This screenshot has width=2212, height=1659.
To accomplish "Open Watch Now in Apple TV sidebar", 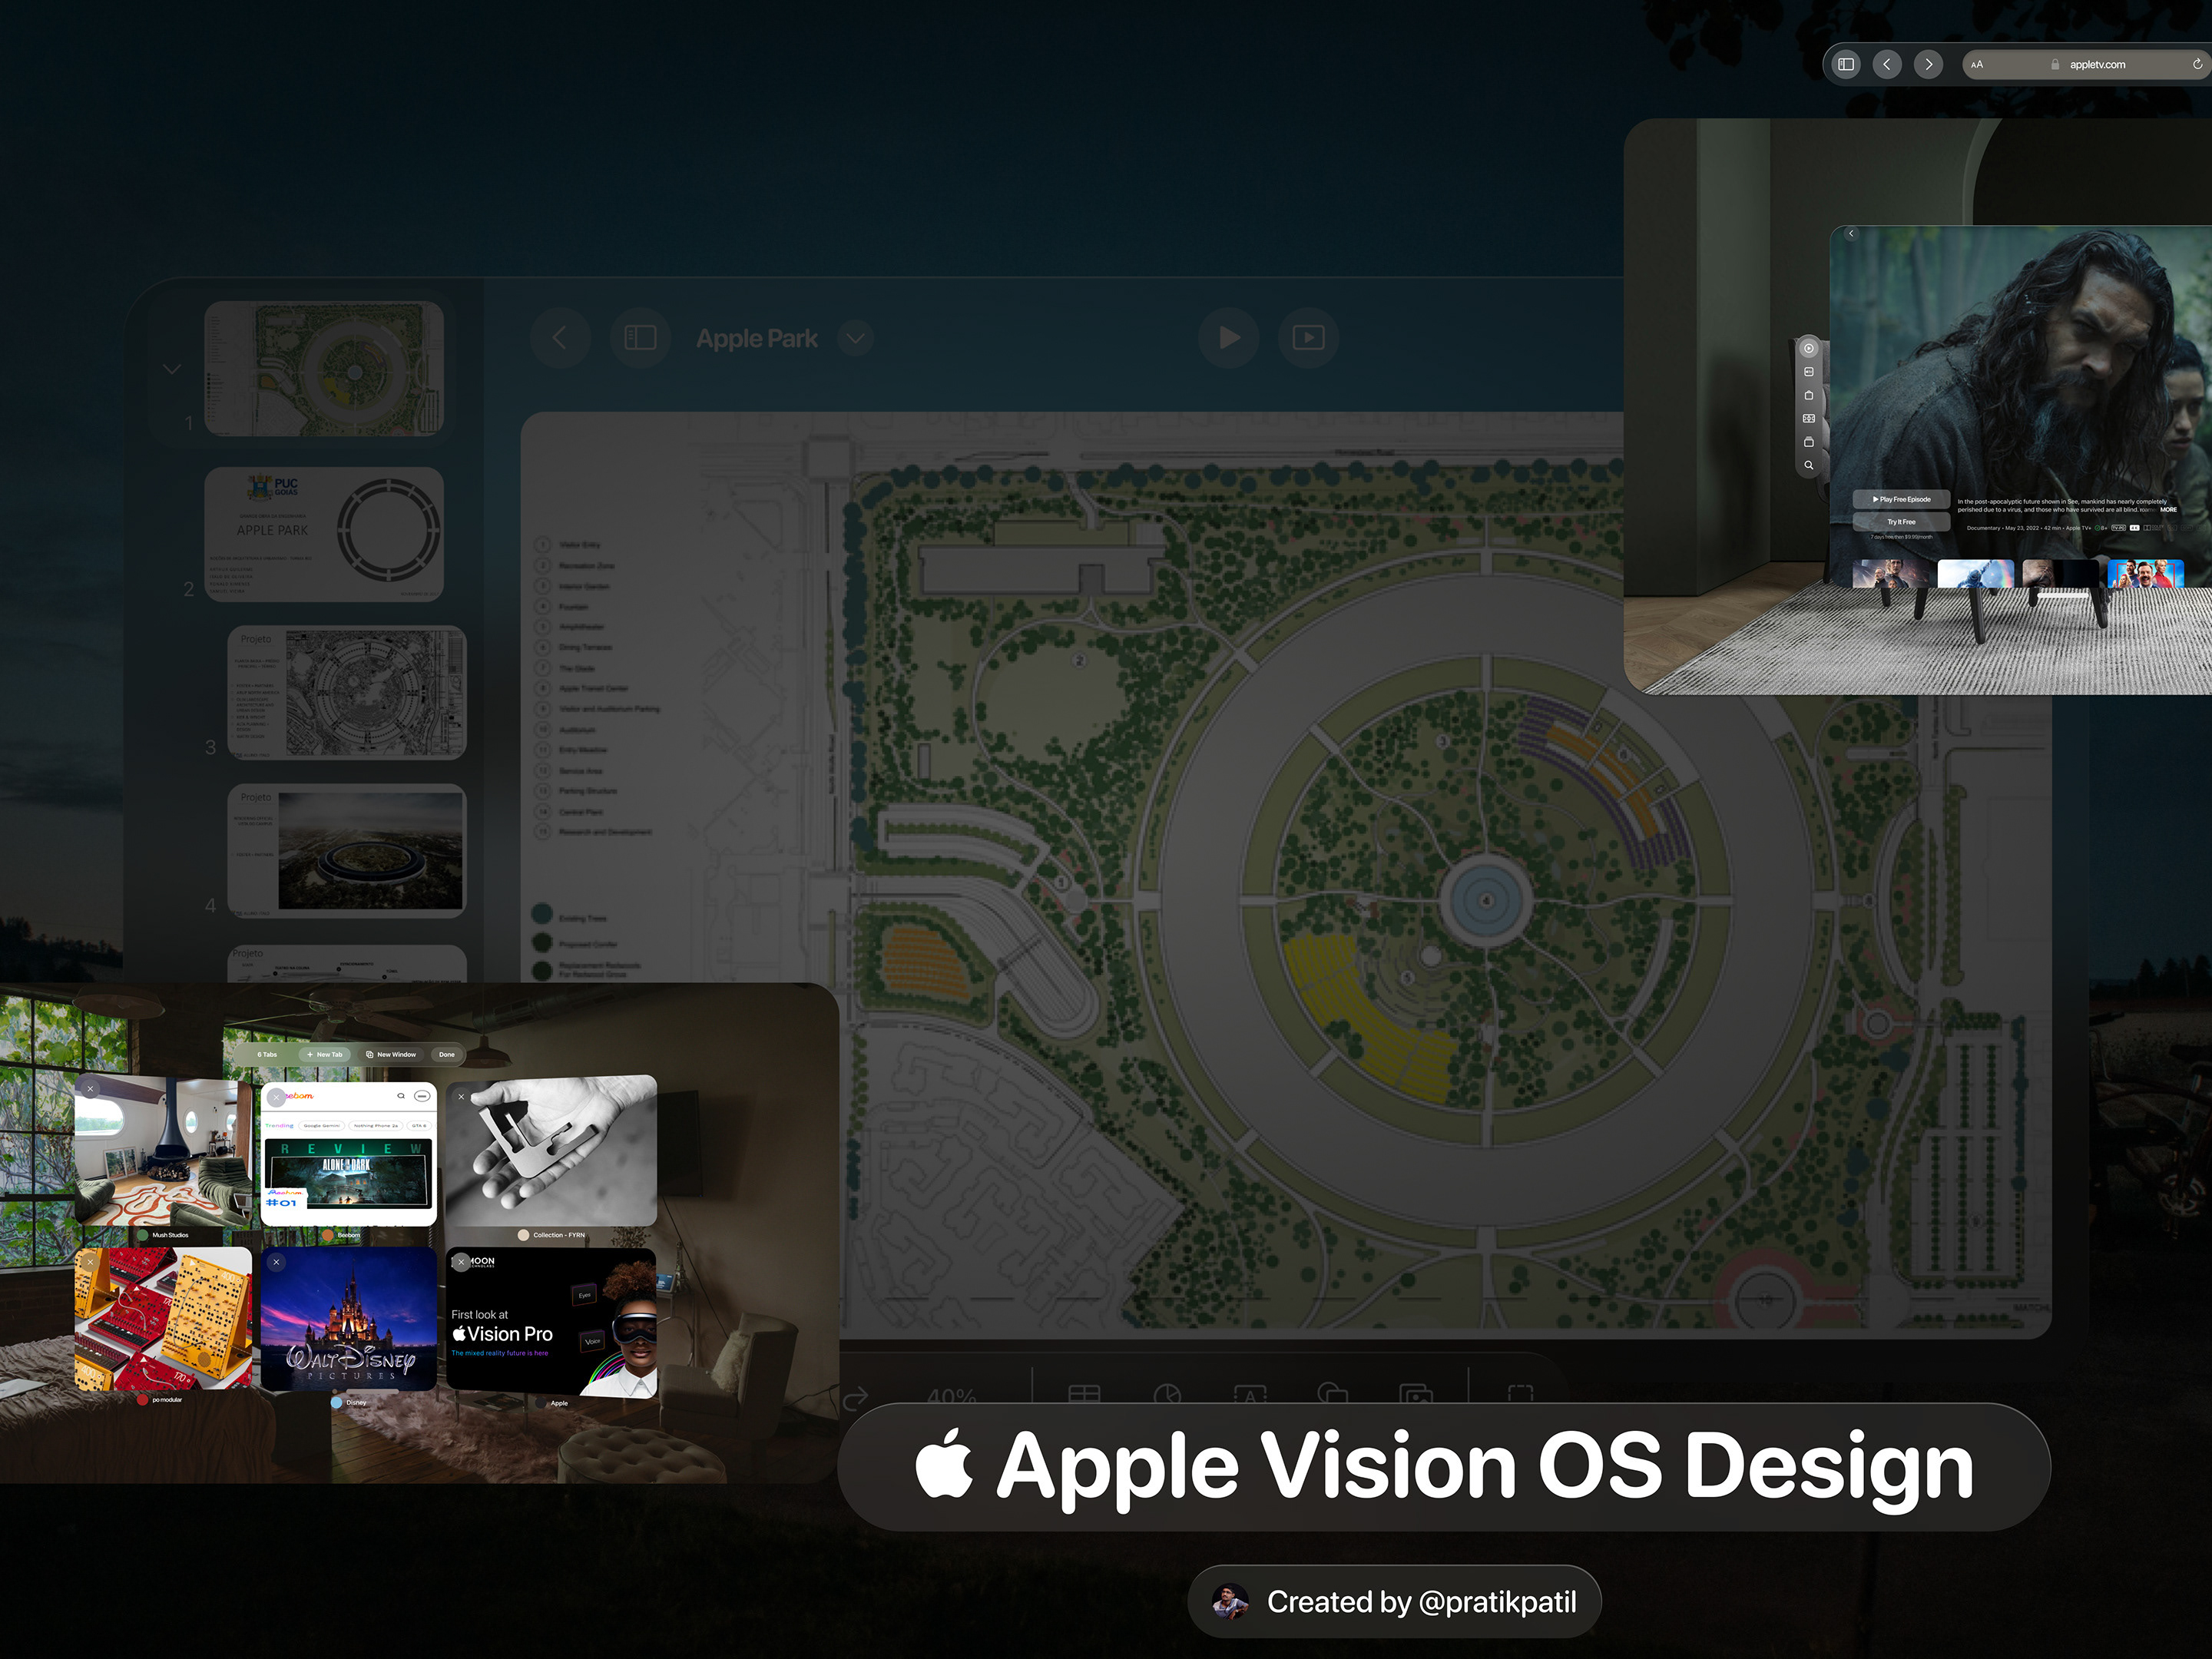I will (x=1808, y=348).
